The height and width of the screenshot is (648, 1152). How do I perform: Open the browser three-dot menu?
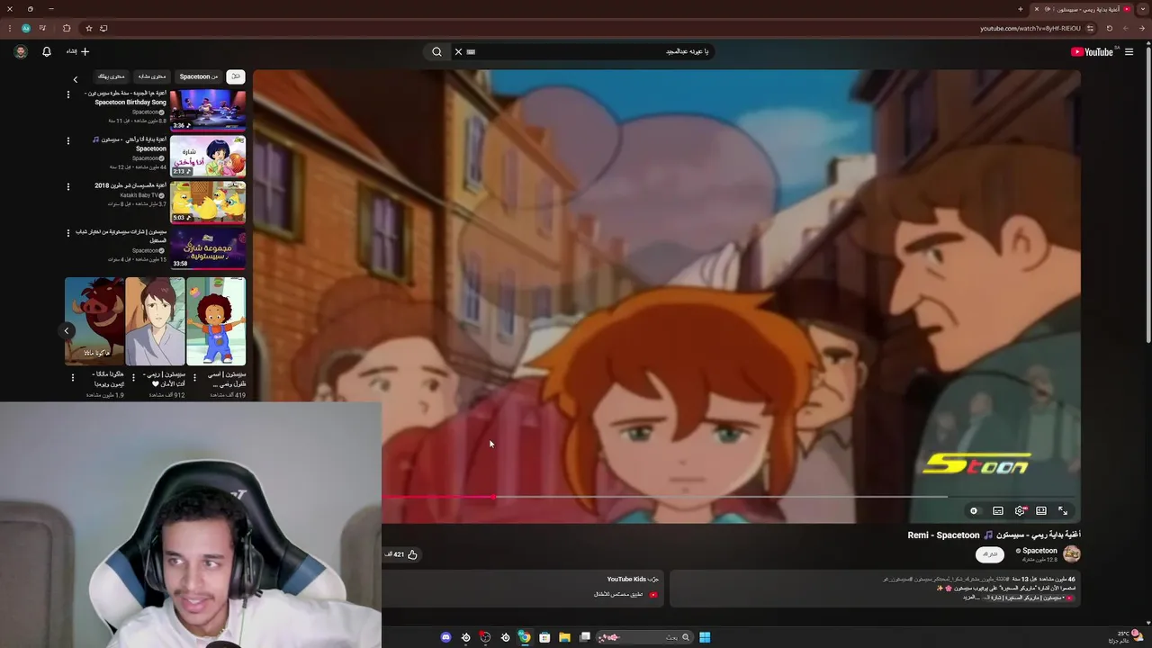pyautogui.click(x=8, y=28)
